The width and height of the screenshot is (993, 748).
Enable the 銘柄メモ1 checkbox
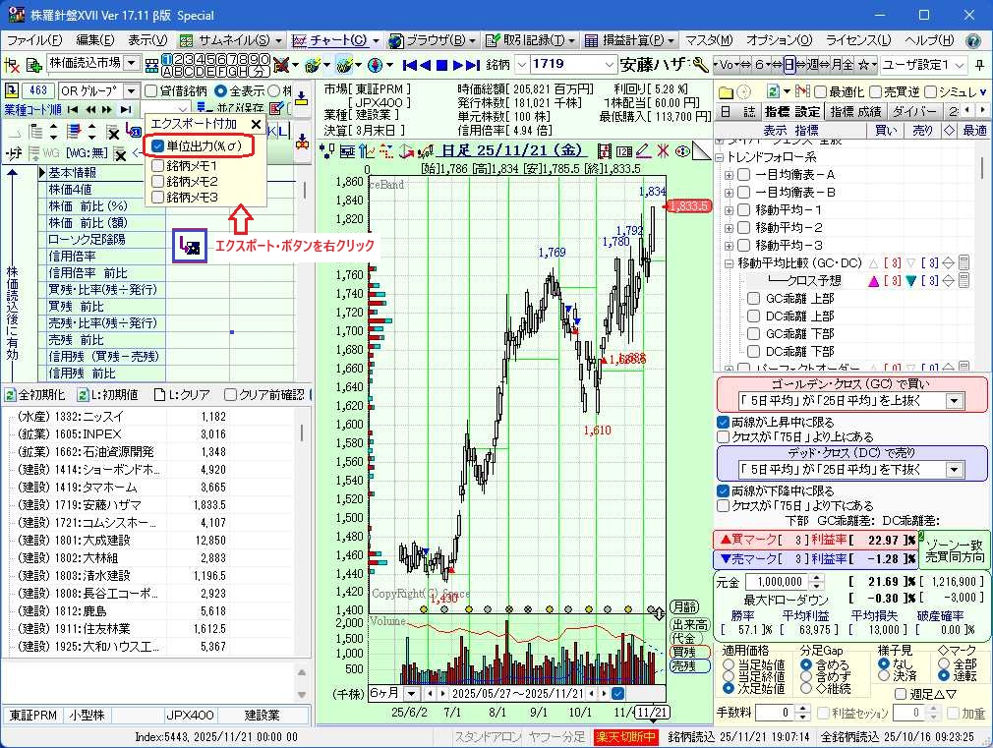point(158,164)
